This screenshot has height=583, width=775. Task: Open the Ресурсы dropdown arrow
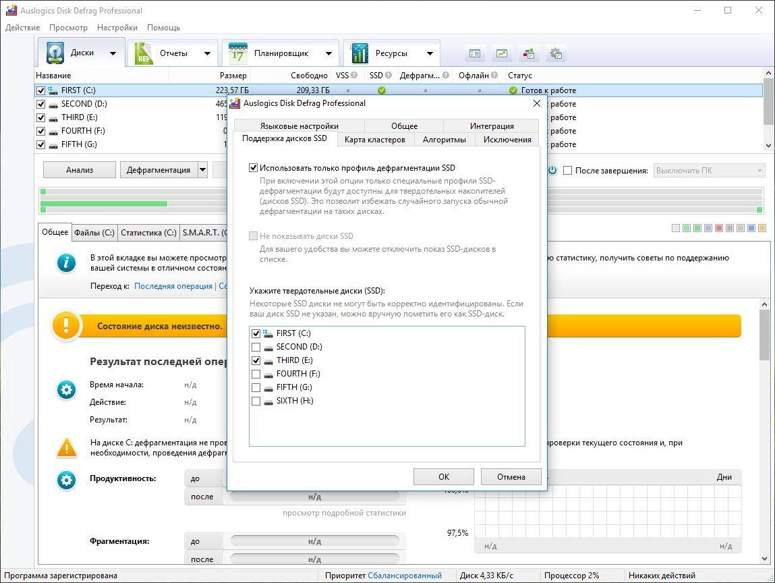430,53
